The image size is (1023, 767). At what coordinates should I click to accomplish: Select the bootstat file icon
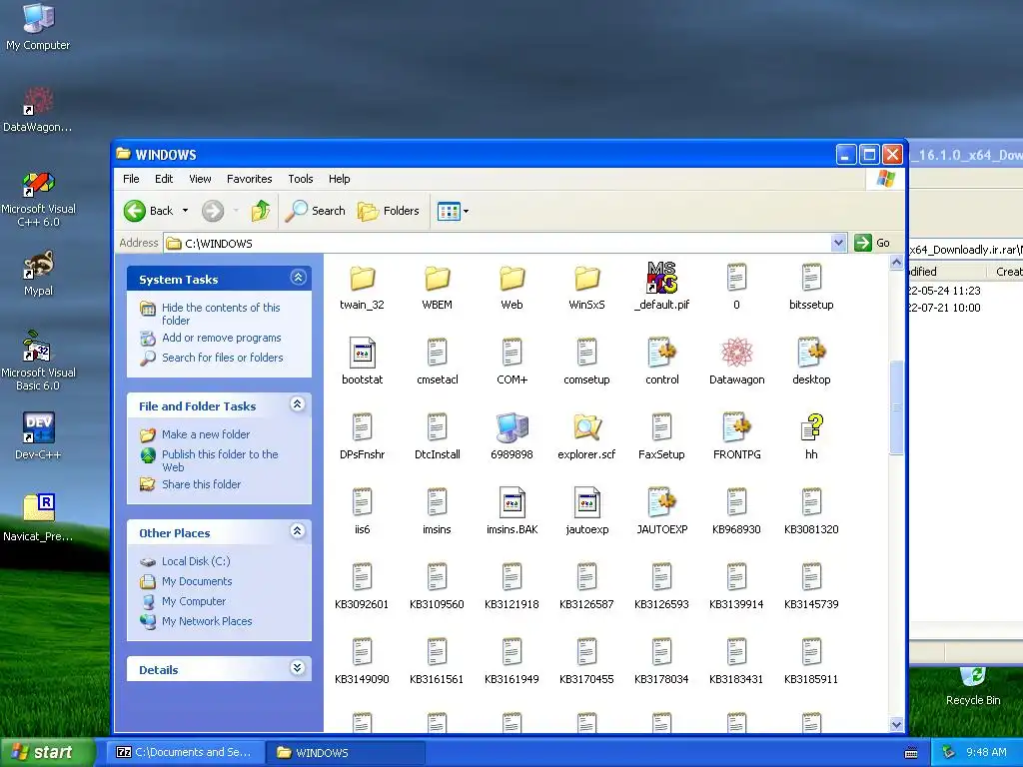point(362,354)
